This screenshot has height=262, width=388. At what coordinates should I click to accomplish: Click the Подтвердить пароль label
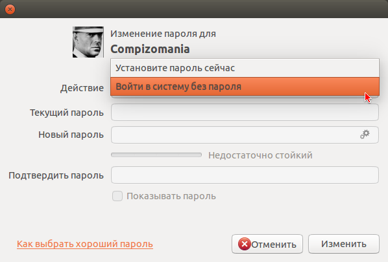tap(56, 175)
